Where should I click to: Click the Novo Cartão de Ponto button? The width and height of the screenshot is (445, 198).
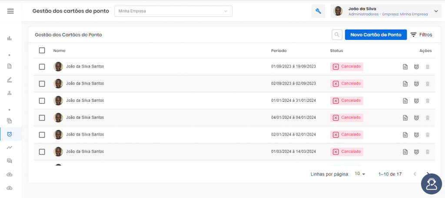(x=376, y=35)
